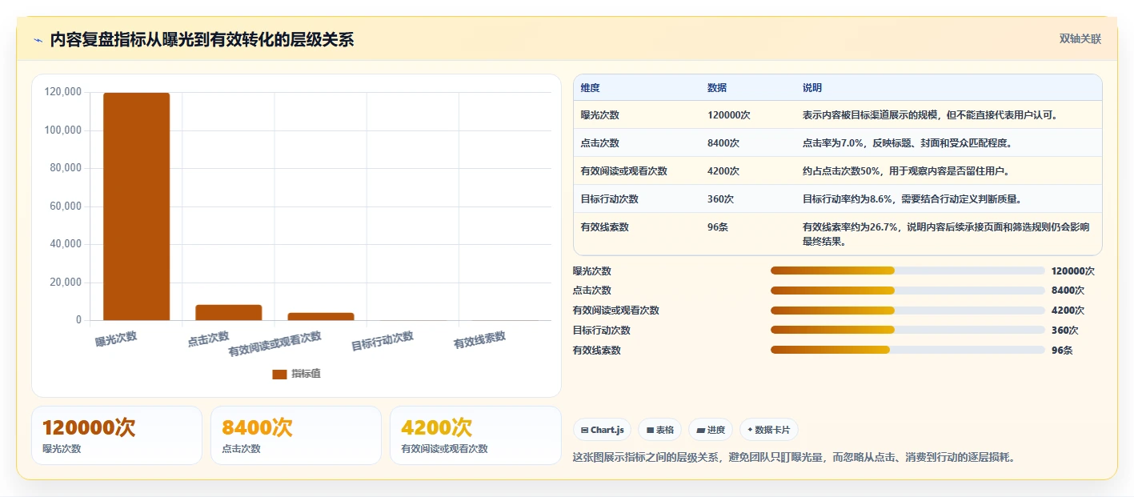Screen dimensions: 1134x497
Task: Click the description starting 表示内容被目标渠道展示
Action: (x=931, y=115)
